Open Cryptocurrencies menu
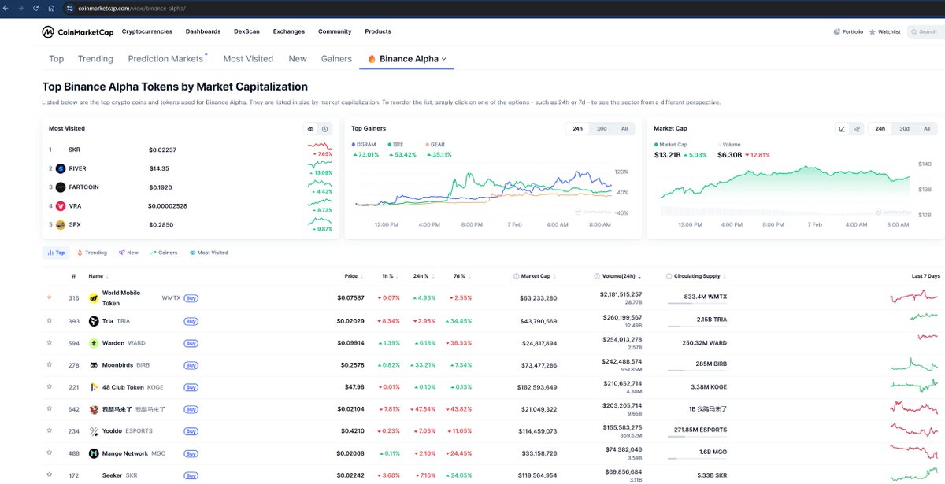 [149, 32]
